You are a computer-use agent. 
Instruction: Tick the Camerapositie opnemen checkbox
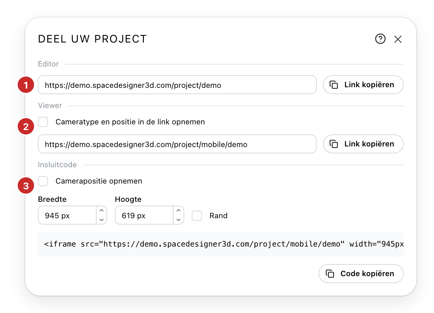[43, 181]
